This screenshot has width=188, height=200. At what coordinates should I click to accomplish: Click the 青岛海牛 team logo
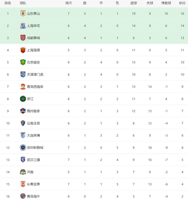[23, 196]
